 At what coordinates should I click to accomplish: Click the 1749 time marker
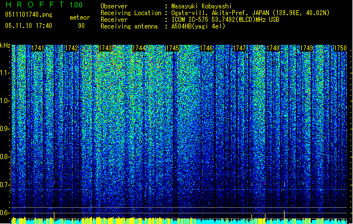[306, 48]
